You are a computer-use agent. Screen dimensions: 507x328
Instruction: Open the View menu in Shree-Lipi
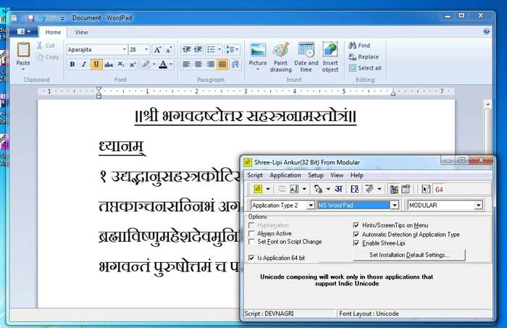pyautogui.click(x=337, y=175)
